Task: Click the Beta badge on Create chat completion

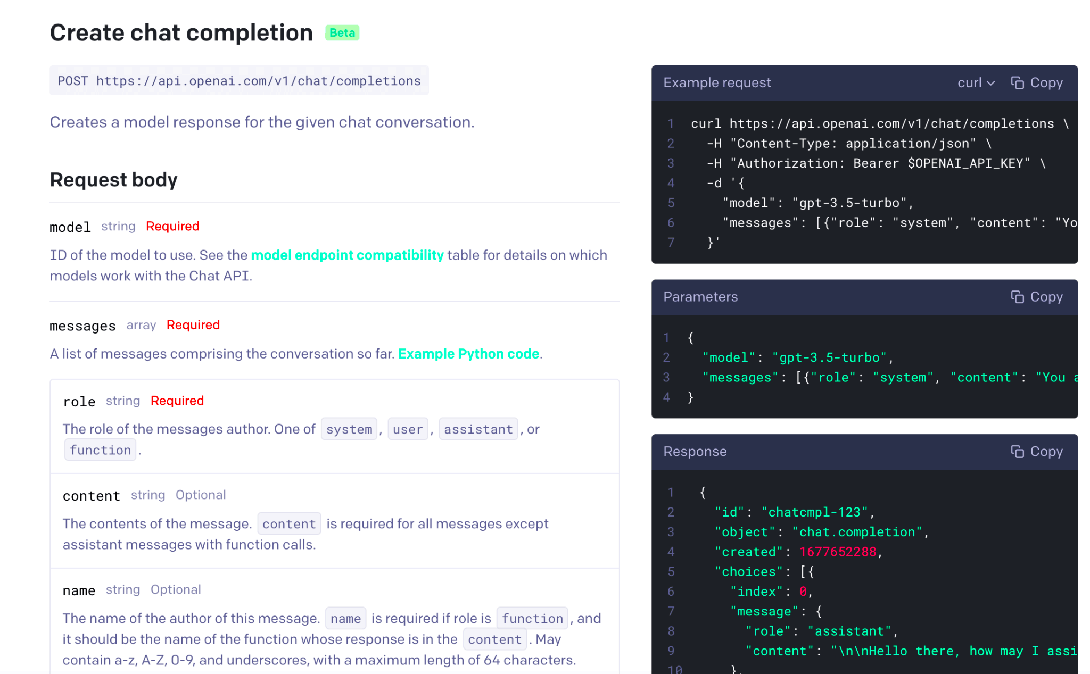Action: pyautogui.click(x=342, y=31)
